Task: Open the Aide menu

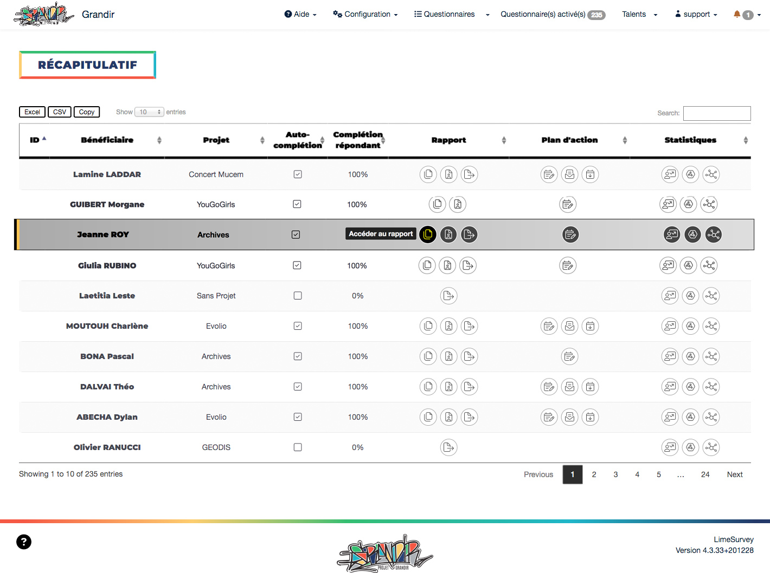Action: point(300,15)
